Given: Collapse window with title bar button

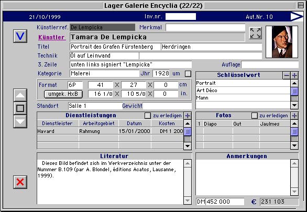Looking at the screenshot, I should (x=301, y=5).
